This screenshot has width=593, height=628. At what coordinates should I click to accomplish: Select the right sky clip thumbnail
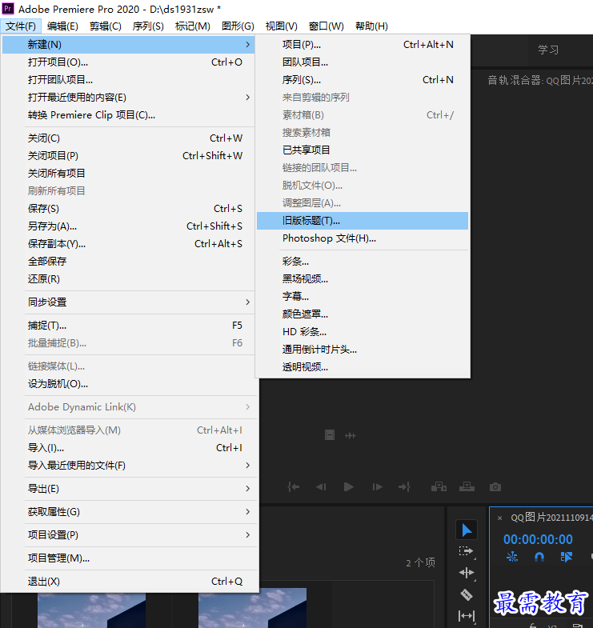tap(252, 608)
